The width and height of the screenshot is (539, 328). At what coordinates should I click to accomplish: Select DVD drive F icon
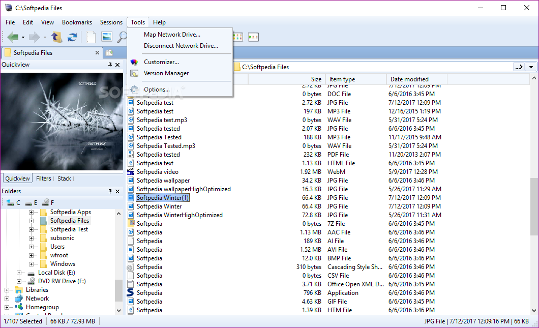pos(45,202)
